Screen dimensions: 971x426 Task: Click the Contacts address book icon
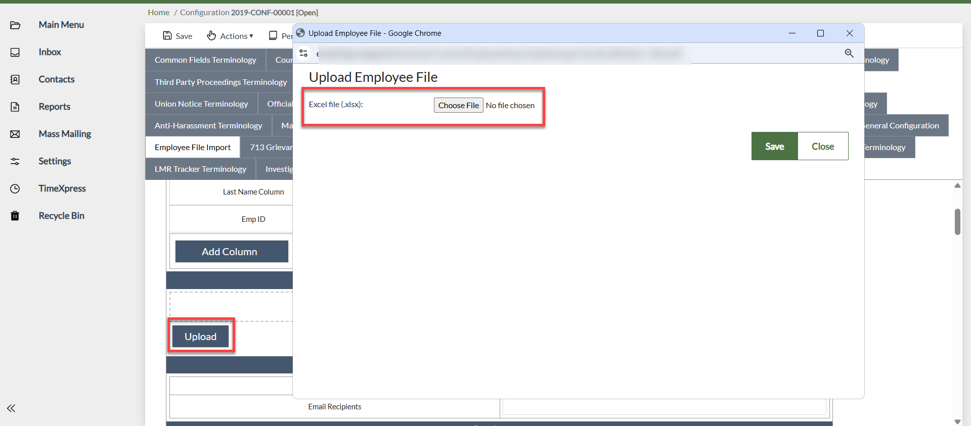coord(15,80)
